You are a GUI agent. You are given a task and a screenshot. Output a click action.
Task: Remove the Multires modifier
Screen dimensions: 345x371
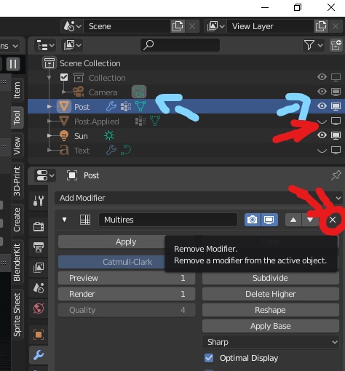coord(333,220)
